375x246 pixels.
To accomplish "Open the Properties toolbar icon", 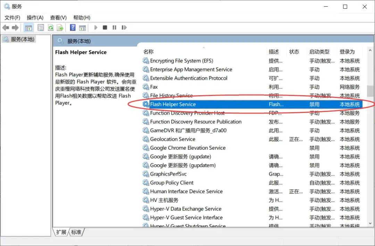I will [41, 28].
